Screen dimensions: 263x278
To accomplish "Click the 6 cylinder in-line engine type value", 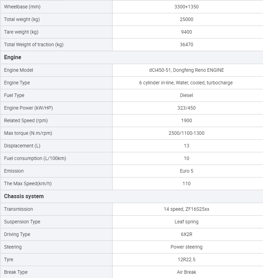I will tap(186, 83).
